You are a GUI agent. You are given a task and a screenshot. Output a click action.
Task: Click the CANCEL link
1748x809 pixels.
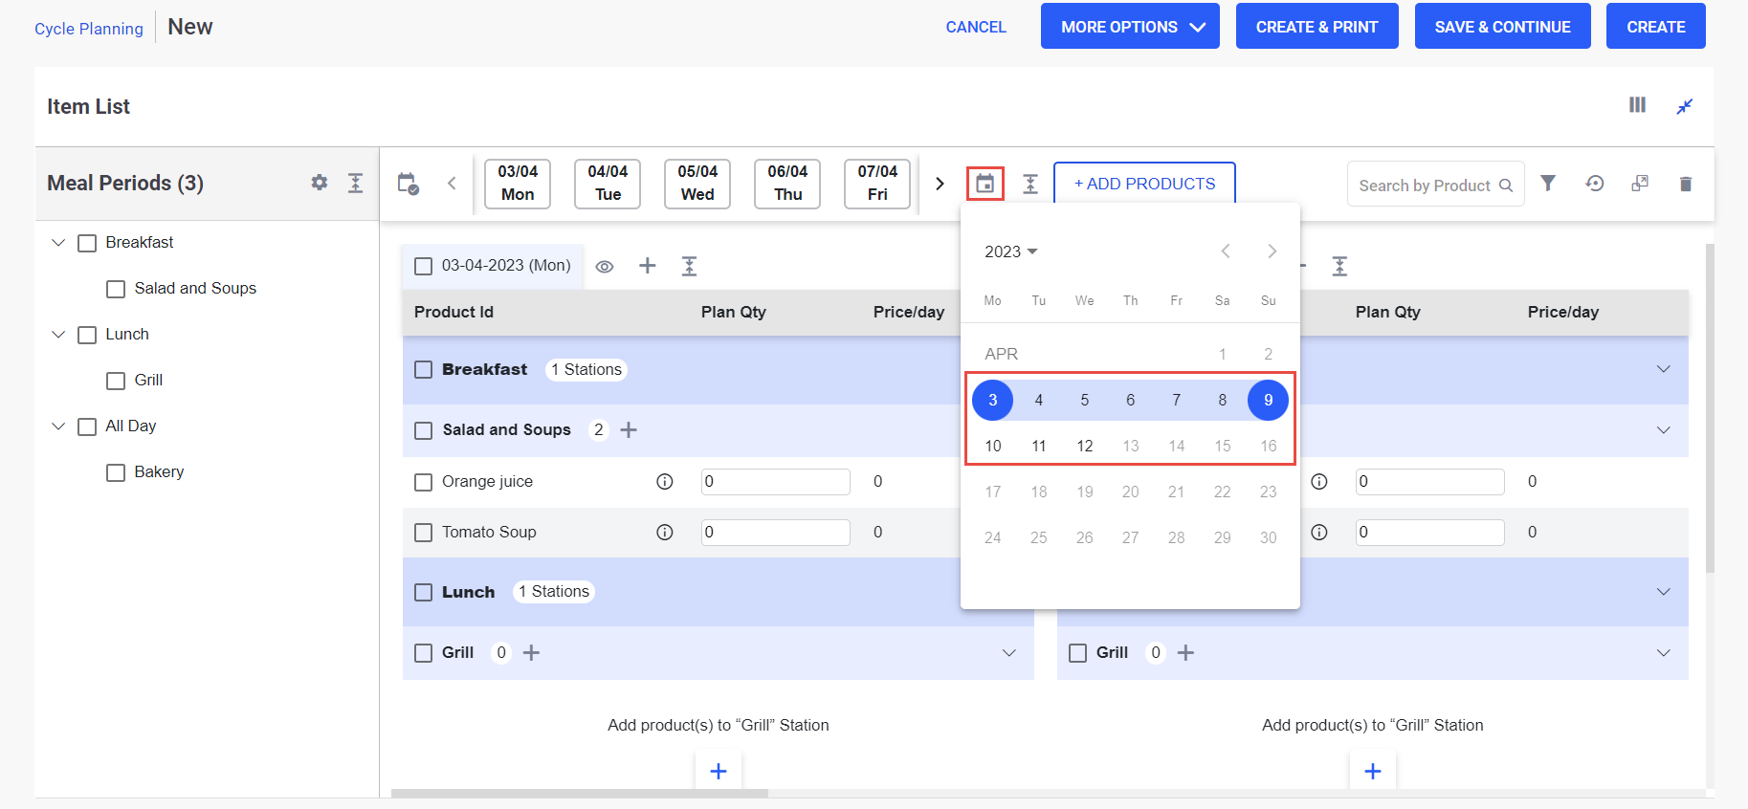(x=976, y=27)
